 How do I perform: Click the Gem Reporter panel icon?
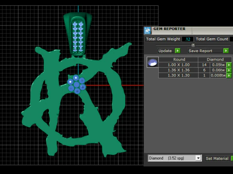148,30
